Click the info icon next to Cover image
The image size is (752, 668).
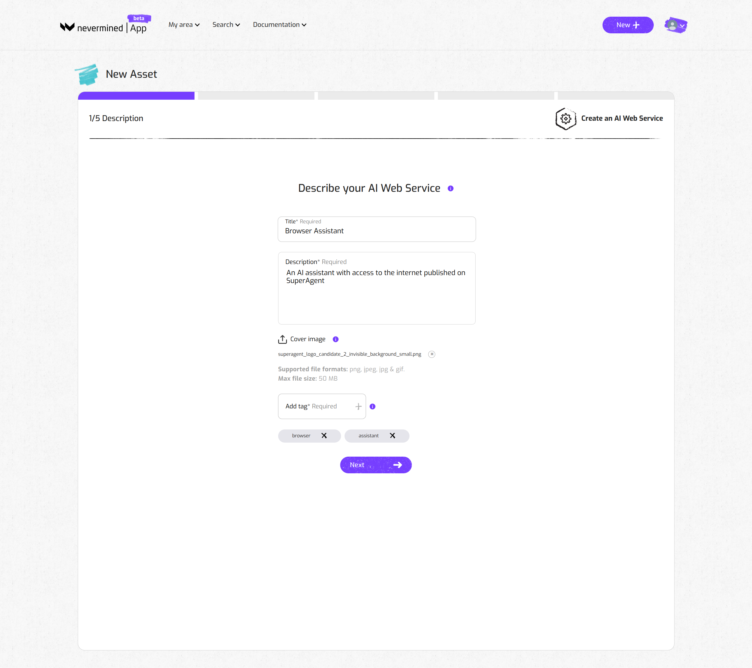pyautogui.click(x=335, y=339)
